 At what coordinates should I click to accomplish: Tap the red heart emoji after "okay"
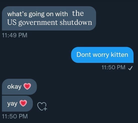[x=27, y=86]
